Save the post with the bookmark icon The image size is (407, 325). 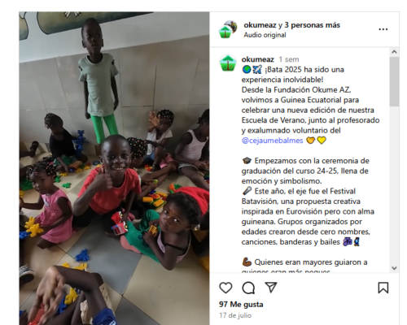pos(383,288)
